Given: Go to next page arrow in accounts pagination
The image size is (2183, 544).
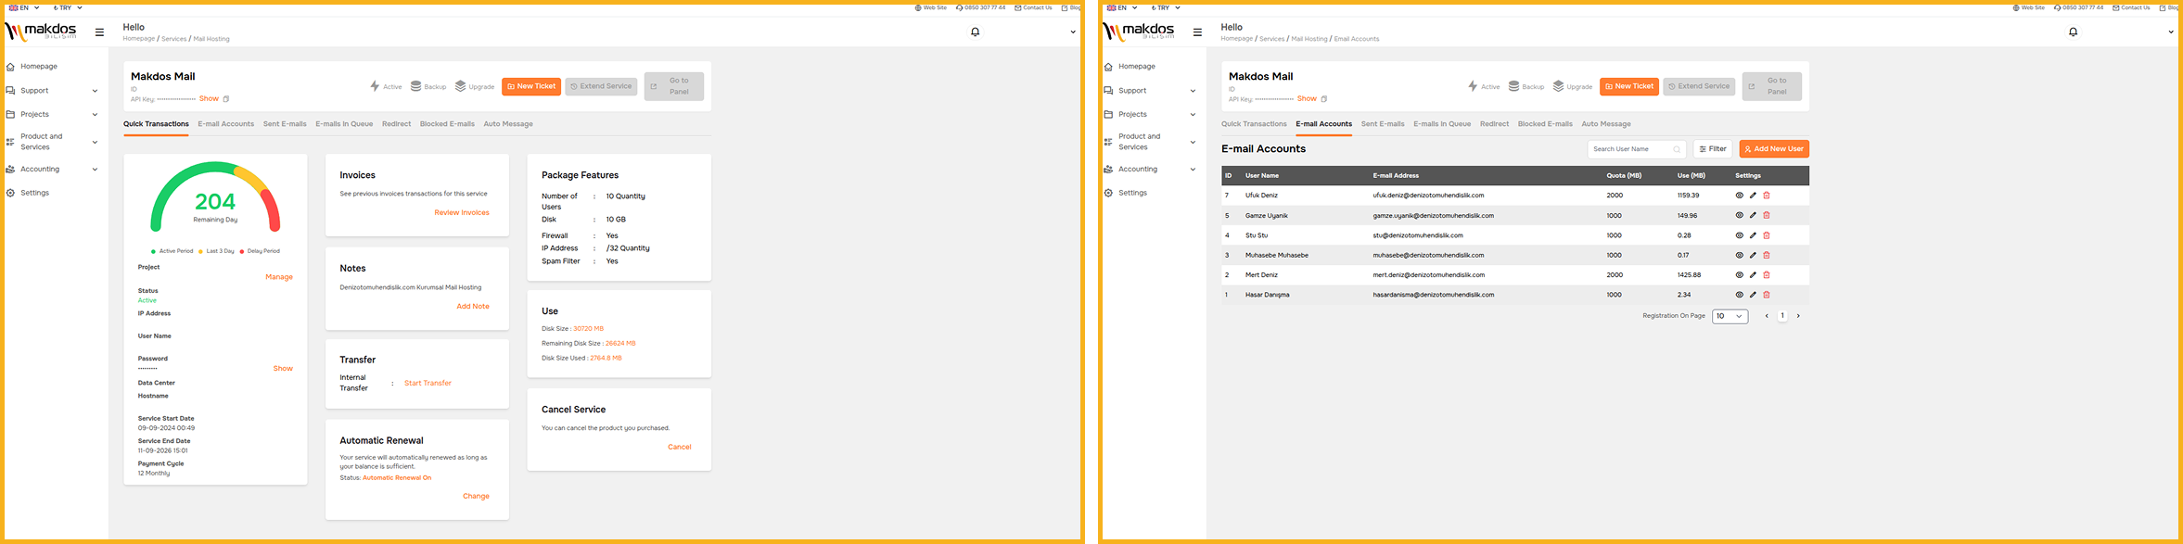Looking at the screenshot, I should (1798, 316).
